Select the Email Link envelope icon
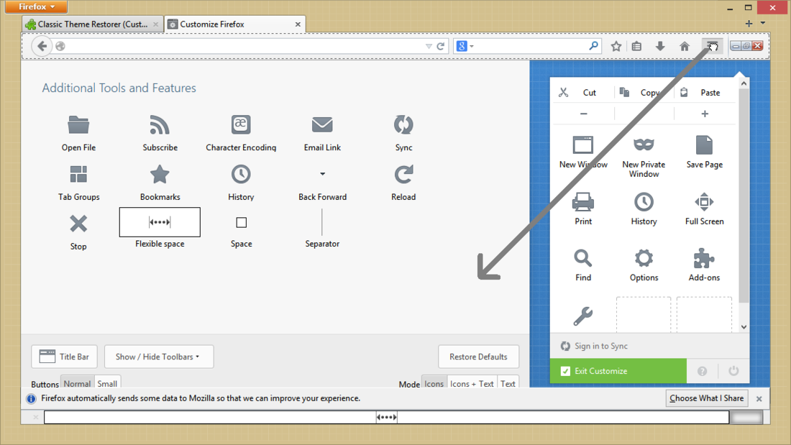791x445 pixels. point(322,124)
